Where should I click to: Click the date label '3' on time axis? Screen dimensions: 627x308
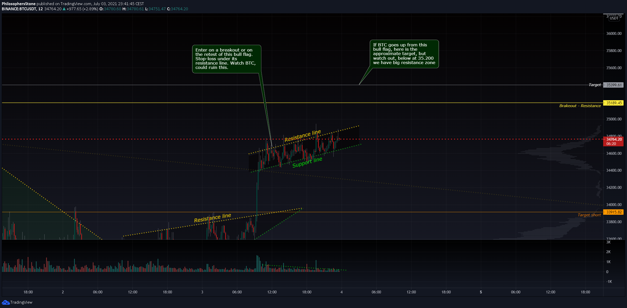click(202, 292)
